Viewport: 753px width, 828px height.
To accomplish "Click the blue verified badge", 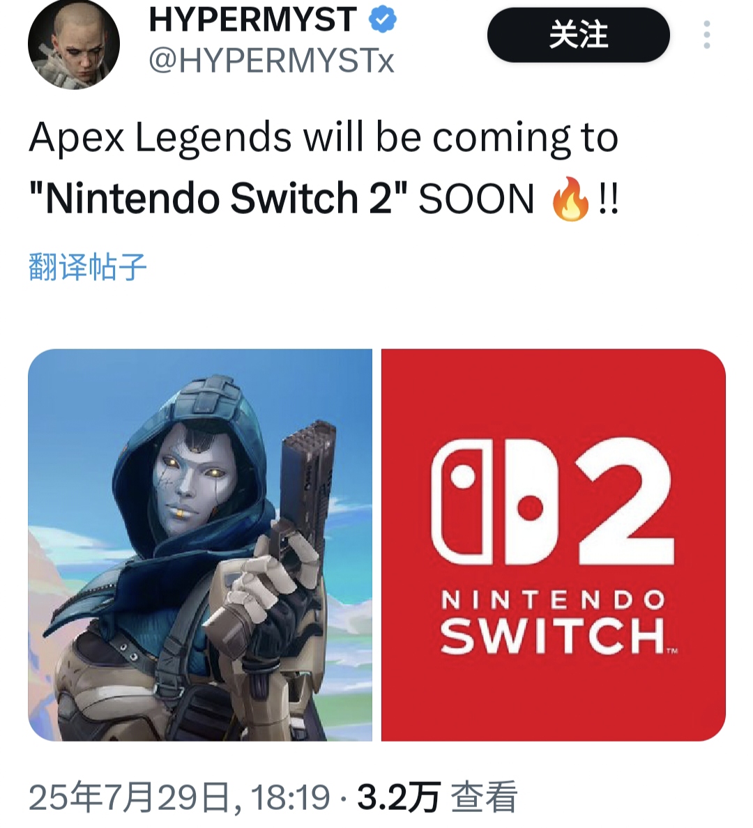I will coord(383,20).
